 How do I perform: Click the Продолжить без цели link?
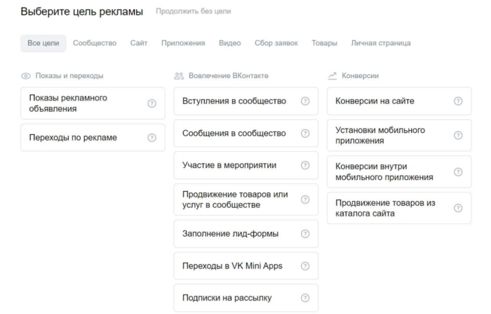pos(194,11)
